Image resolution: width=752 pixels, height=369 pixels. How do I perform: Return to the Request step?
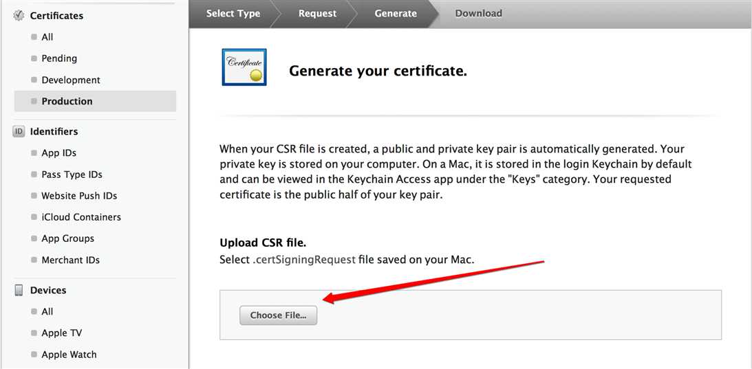click(x=317, y=14)
